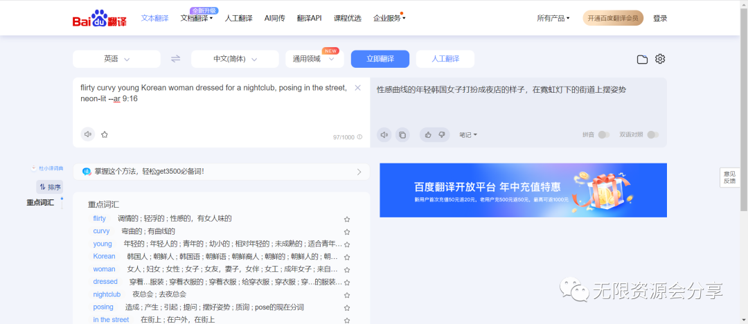
Task: Click the phrase in the street link
Action: click(111, 320)
